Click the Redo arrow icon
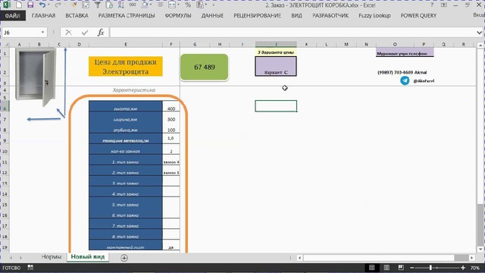 [x=58, y=5]
